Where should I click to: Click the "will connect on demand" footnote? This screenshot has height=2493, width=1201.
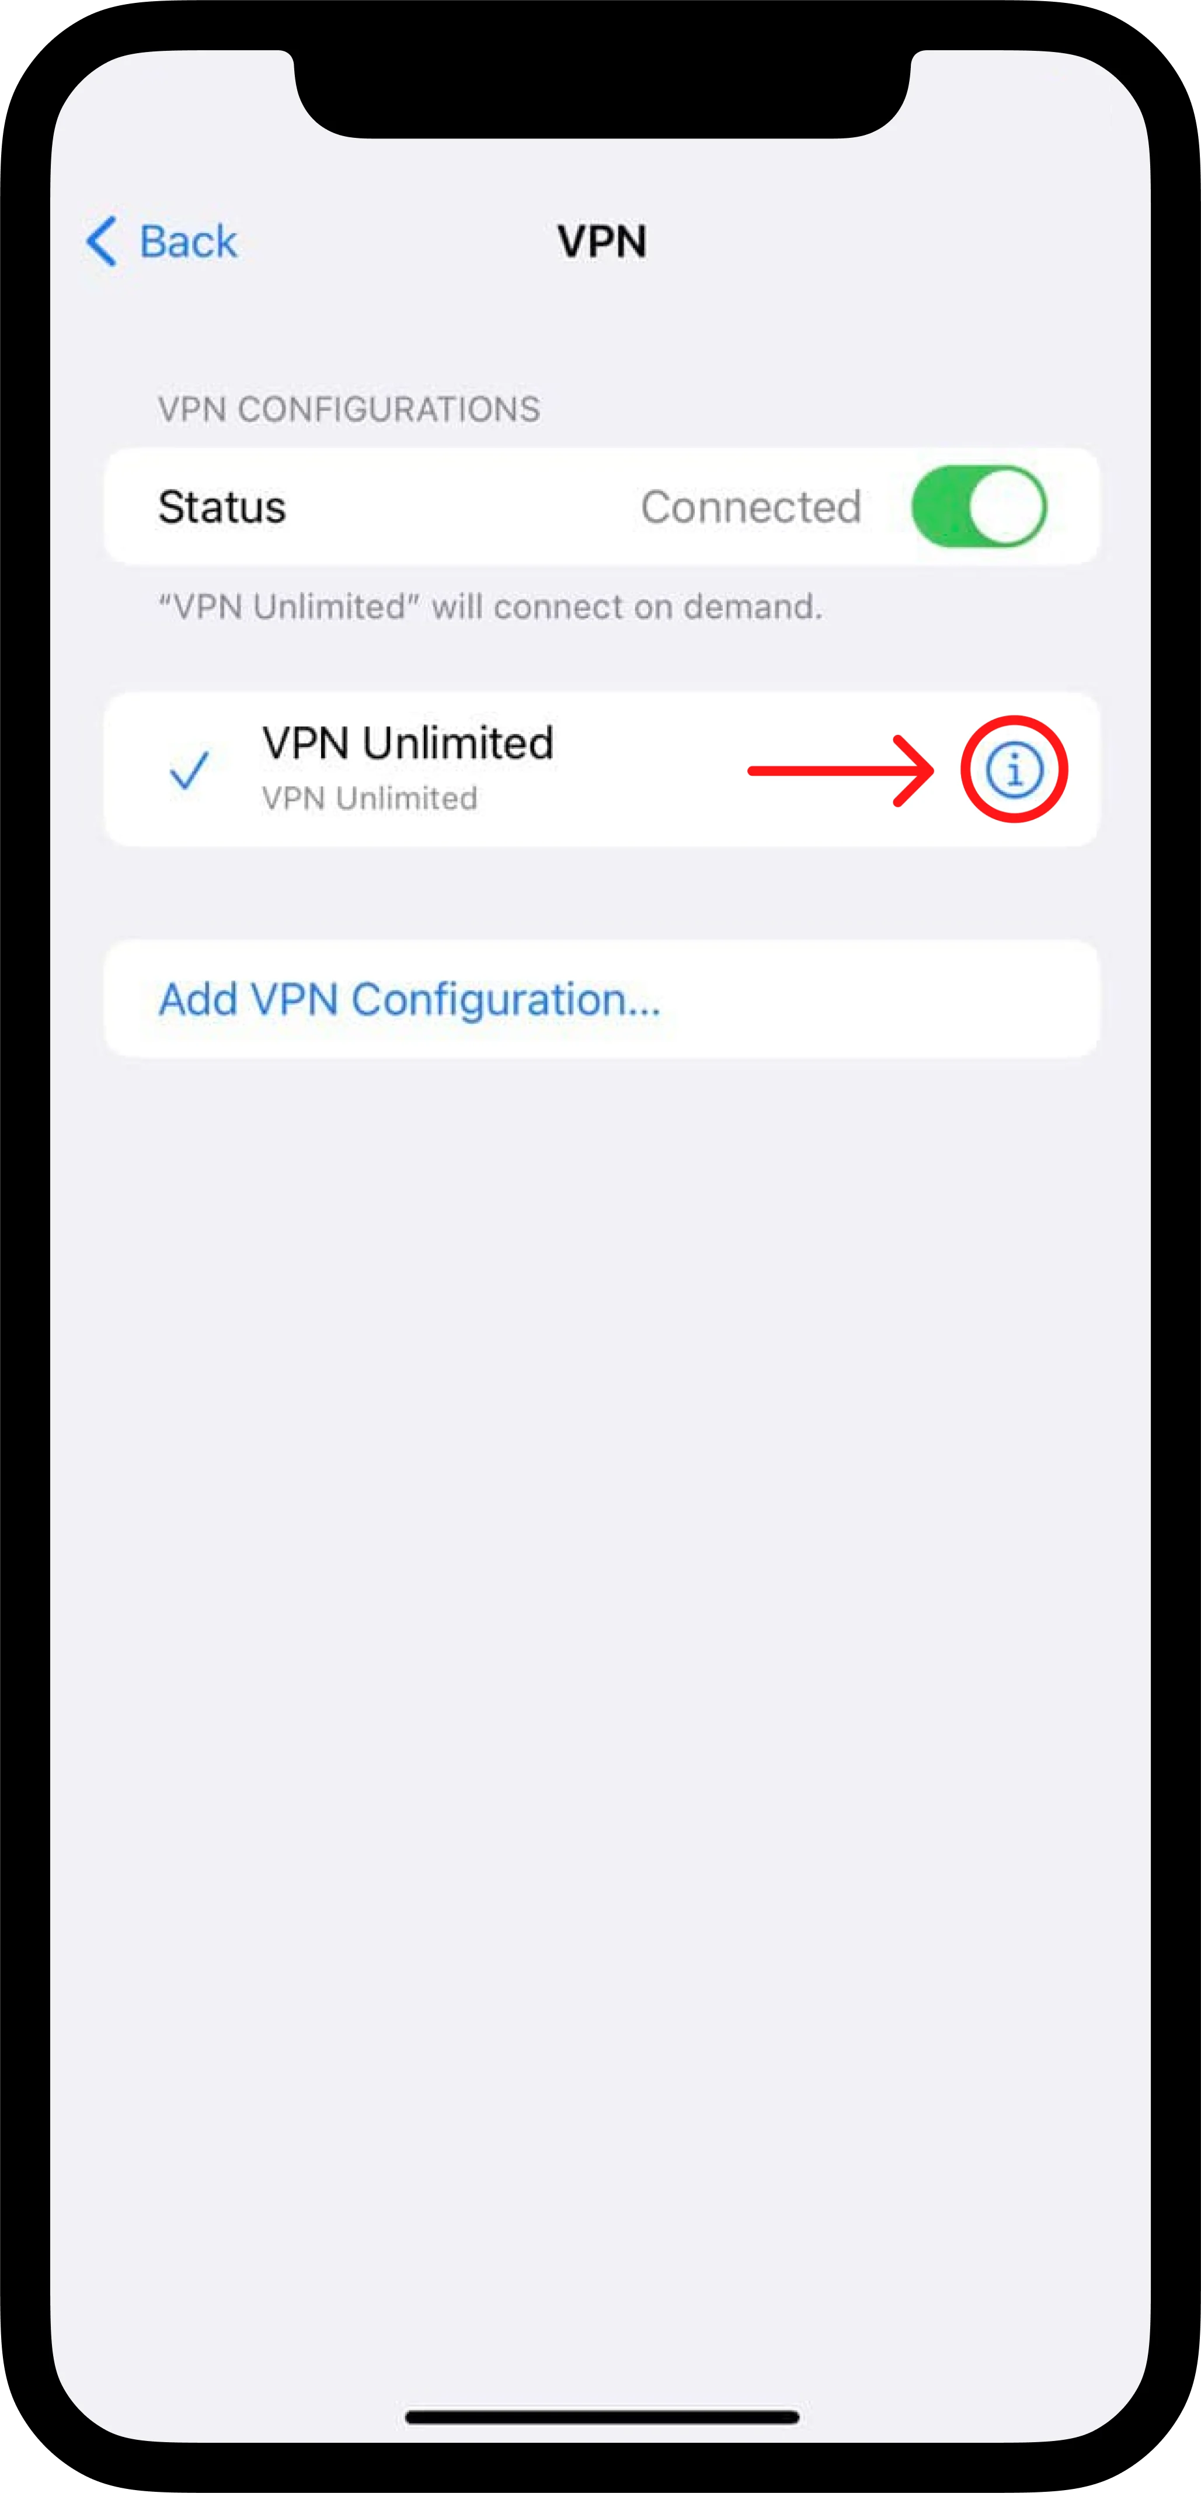(490, 607)
